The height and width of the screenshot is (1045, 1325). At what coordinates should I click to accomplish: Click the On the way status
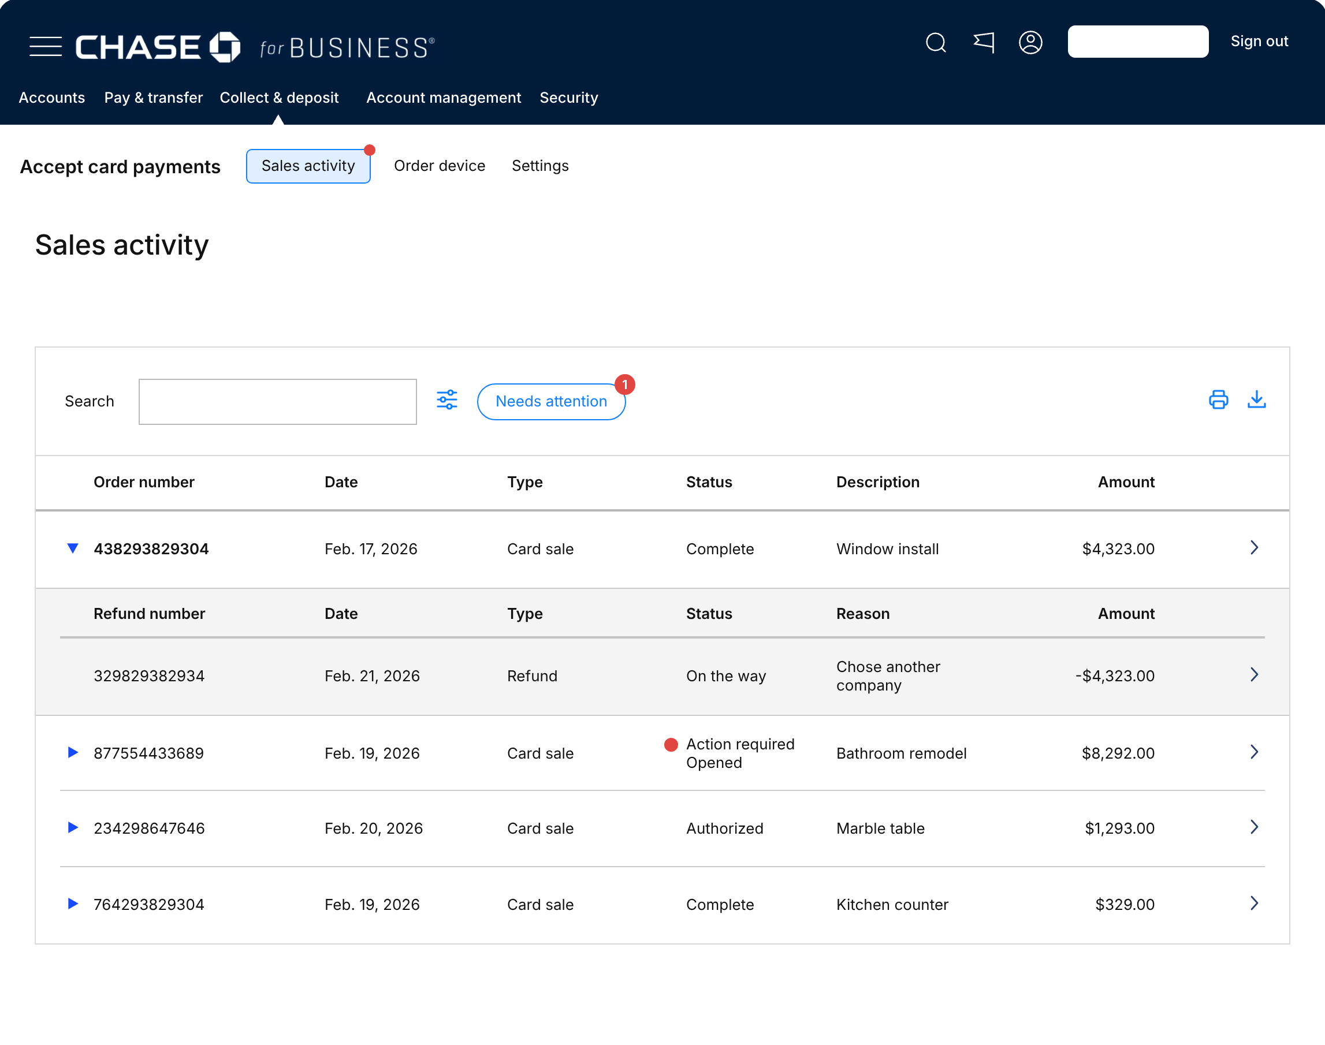coord(726,676)
